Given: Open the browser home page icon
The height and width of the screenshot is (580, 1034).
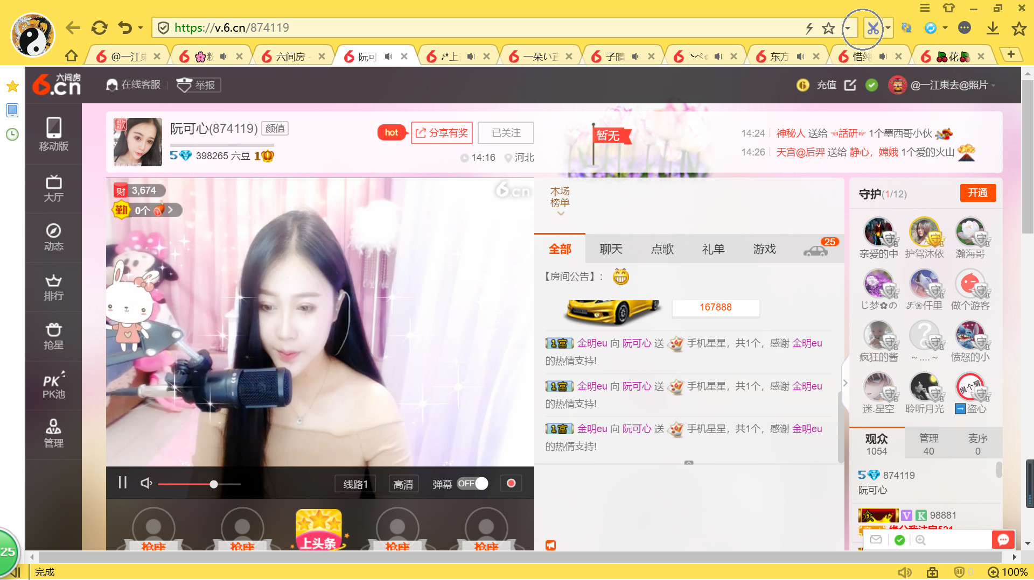Looking at the screenshot, I should point(71,56).
